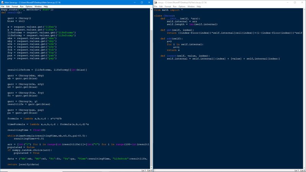
Task: Open Edit menu in clas.py window
Action: tap(161, 6)
